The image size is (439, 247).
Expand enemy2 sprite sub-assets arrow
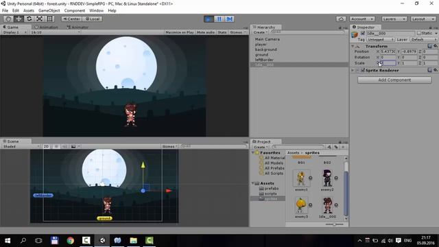(336, 178)
